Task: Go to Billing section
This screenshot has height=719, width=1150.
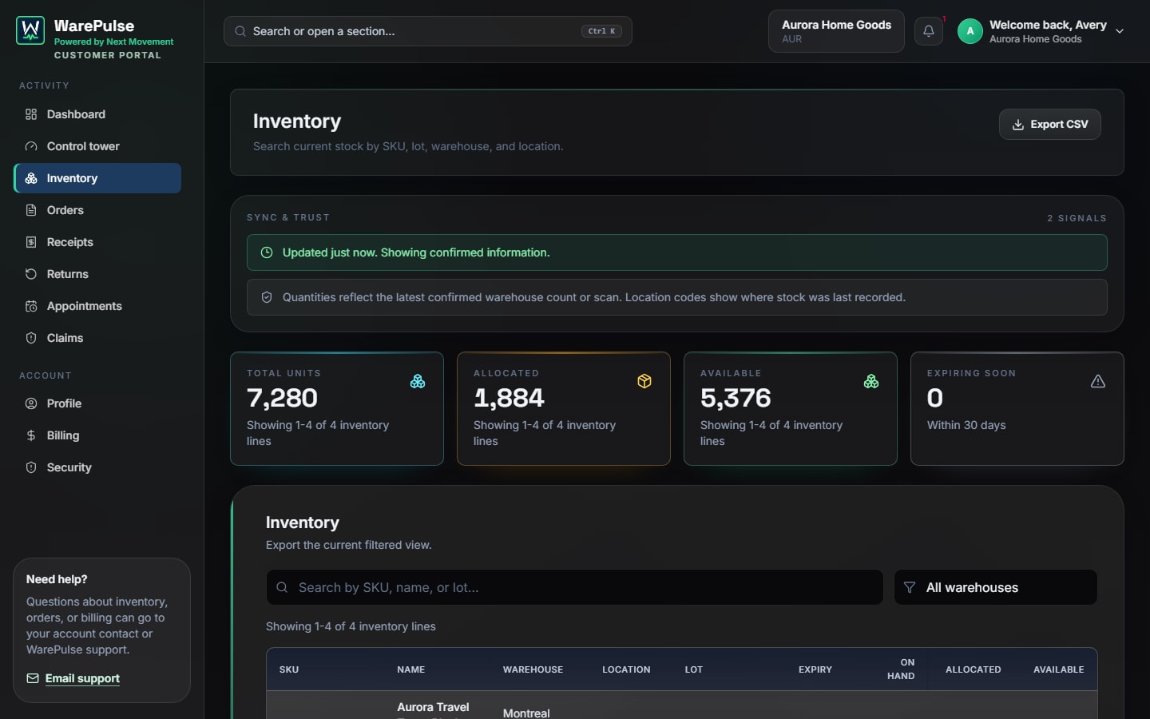Action: click(x=97, y=435)
